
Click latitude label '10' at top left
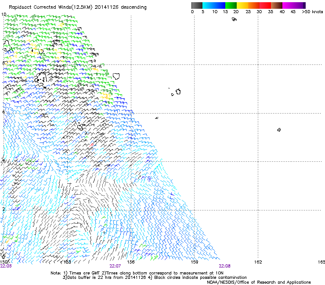pos(4,14)
